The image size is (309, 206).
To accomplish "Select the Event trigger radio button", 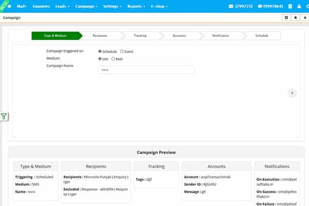I will point(122,51).
